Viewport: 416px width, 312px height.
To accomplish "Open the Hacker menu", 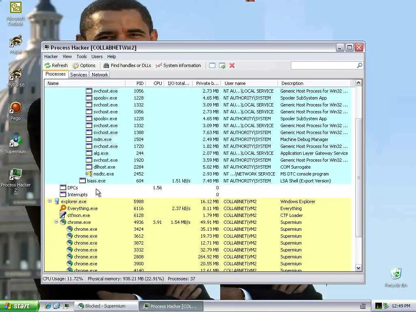I will [51, 56].
